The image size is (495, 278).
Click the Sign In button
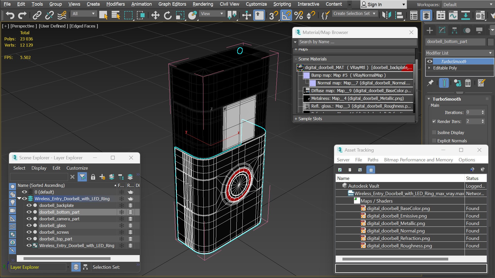383,5
